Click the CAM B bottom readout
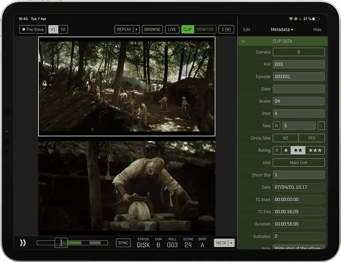Image resolution: width=341 pixels, height=262 pixels. (158, 243)
